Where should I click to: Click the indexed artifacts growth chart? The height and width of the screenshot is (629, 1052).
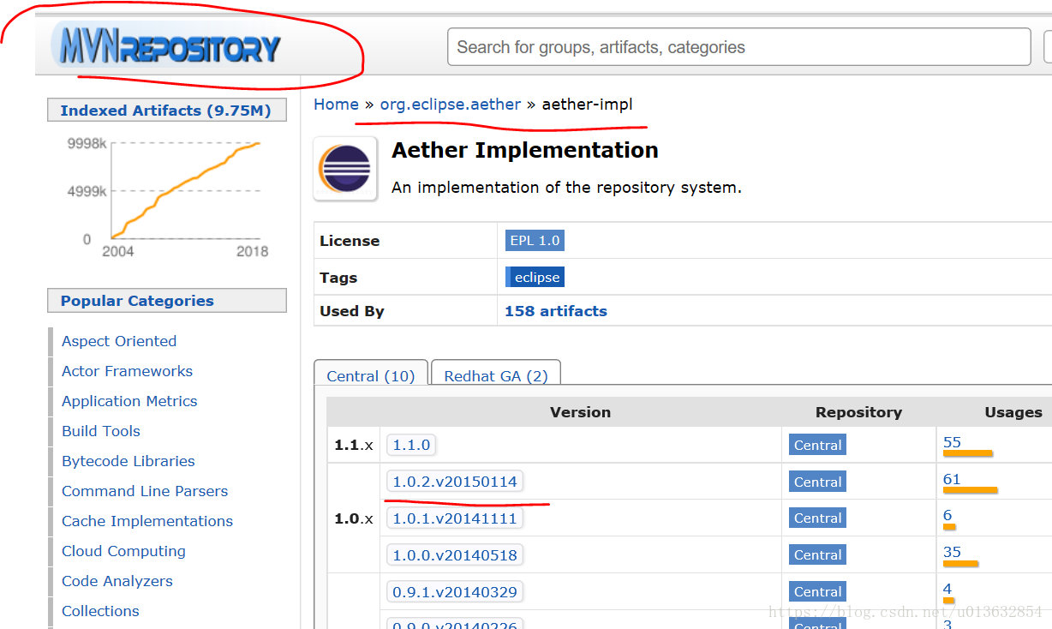pyautogui.click(x=168, y=196)
